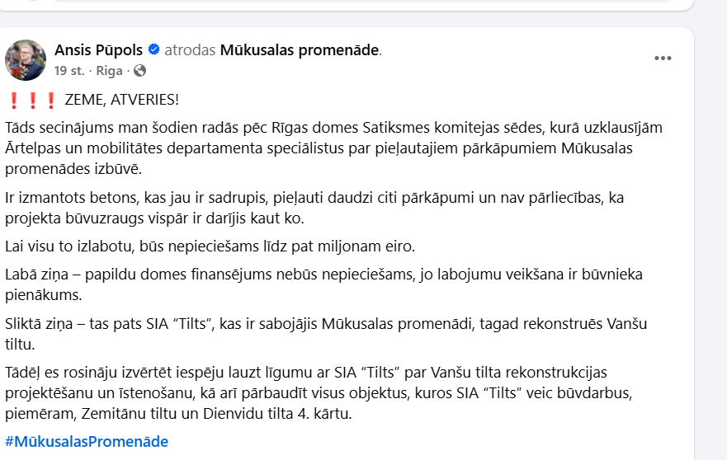Click the paragraph starting "Labā ziņa"
The image size is (727, 460).
(322, 284)
